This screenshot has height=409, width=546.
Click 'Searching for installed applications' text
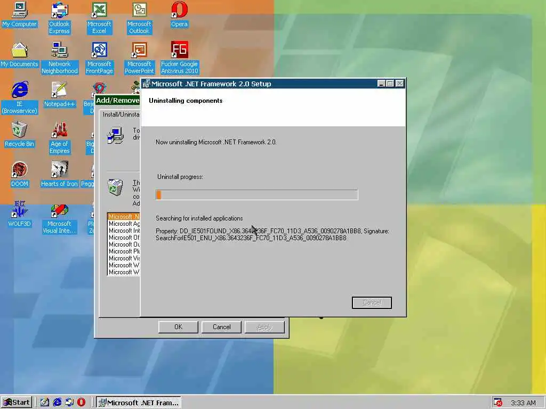(x=199, y=218)
